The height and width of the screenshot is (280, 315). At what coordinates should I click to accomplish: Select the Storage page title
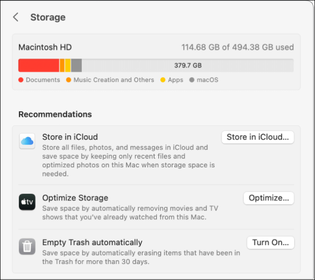48,17
